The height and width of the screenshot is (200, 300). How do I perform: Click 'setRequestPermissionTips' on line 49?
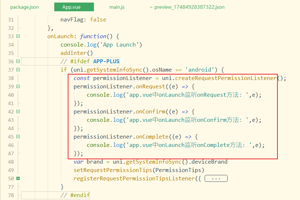pyautogui.click(x=113, y=170)
